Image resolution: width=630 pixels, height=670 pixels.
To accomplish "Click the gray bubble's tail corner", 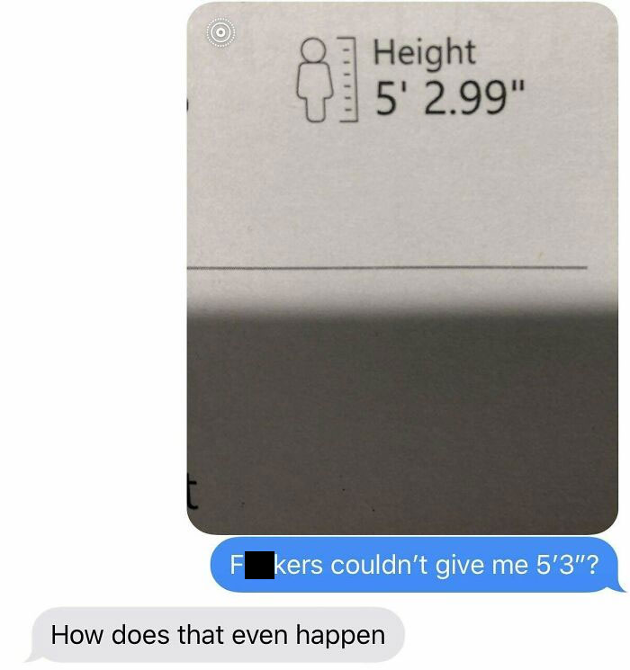I will click(31, 657).
